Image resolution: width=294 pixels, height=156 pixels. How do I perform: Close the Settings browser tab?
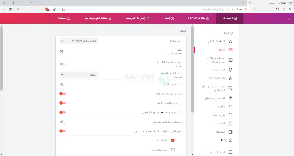(x=250, y=3)
